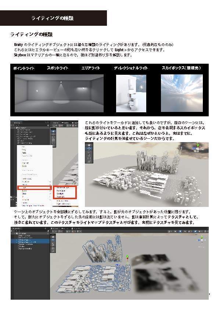Open the plus create dropdown in bottom Hierarchy
This screenshot has height=310, width=219.
(12, 231)
